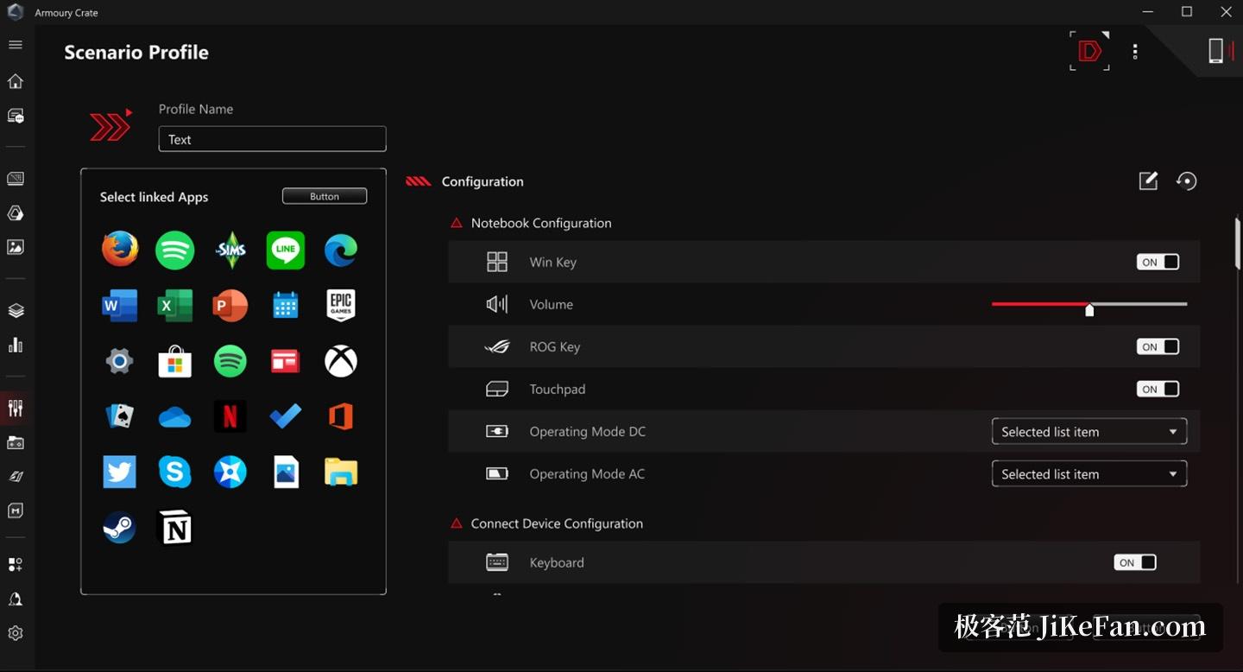Select the Microsoft Edge app icon
The image size is (1243, 672).
click(x=341, y=250)
